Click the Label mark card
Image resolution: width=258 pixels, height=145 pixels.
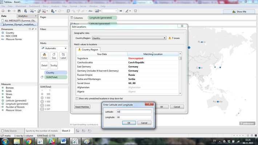pos(63,56)
